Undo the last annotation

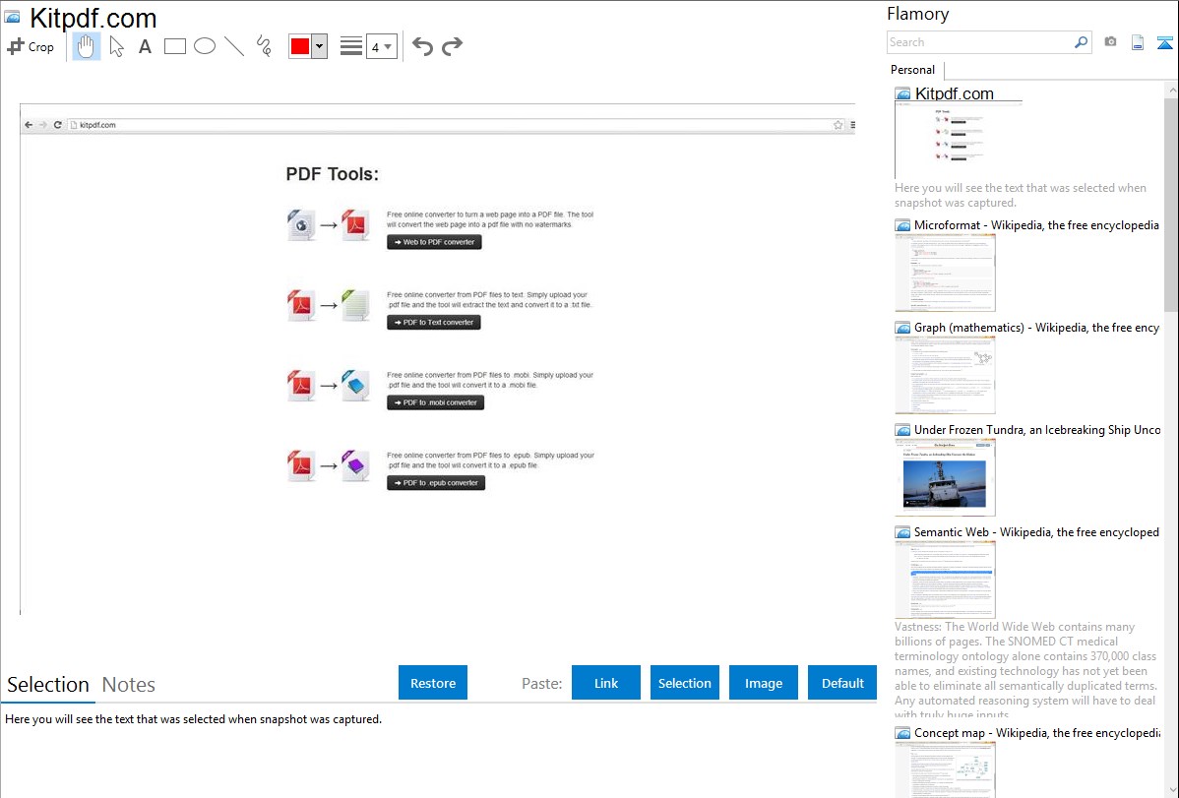click(422, 46)
